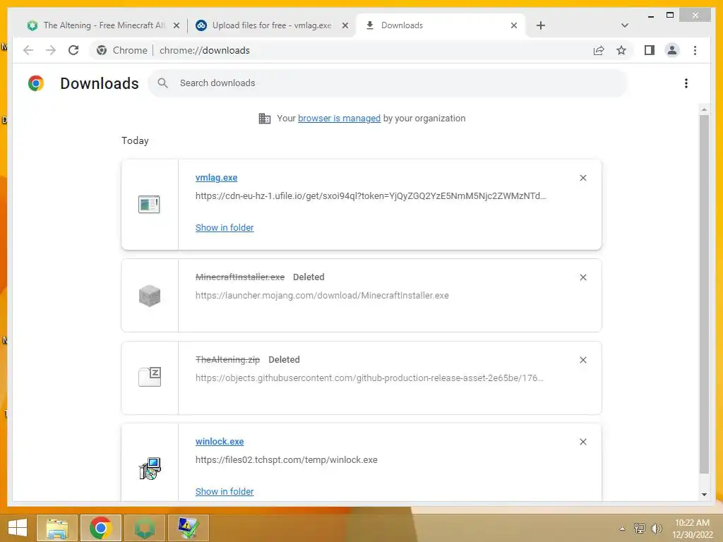Screen dimensions: 723x542
Task: Open the tab search chevron dropdown
Action: point(625,25)
